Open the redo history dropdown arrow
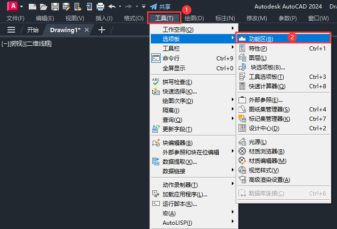Viewport: 337px width, 229px height. coord(137,7)
